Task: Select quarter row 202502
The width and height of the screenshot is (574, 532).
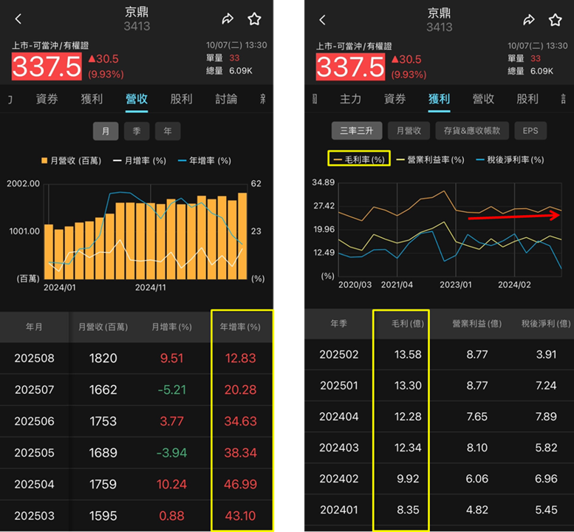Action: coord(440,355)
